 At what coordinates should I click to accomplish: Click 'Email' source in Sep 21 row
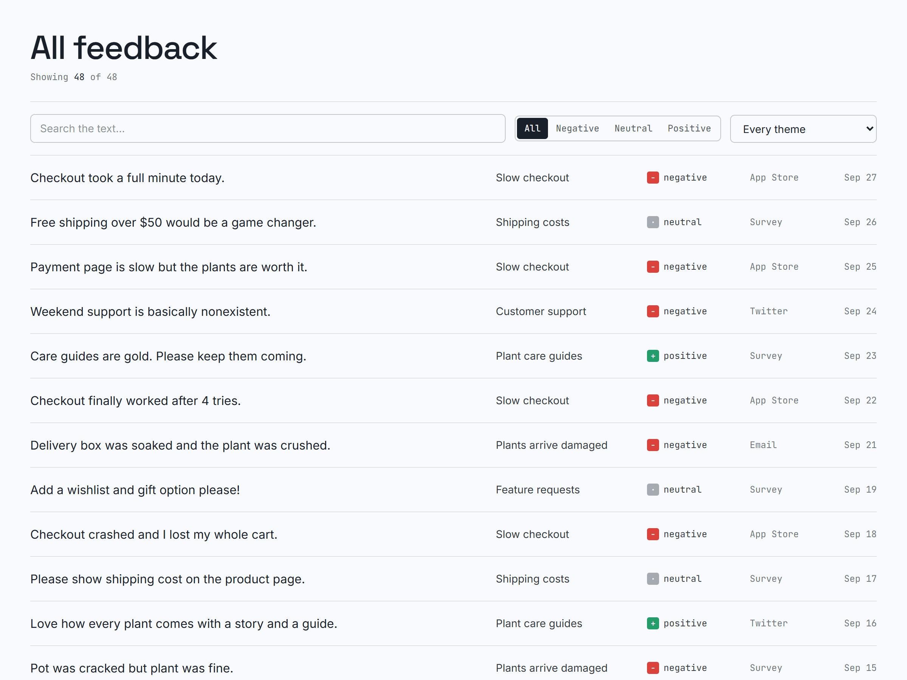pyautogui.click(x=763, y=445)
